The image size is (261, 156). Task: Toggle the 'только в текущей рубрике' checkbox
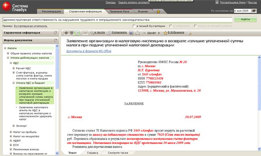point(195,26)
